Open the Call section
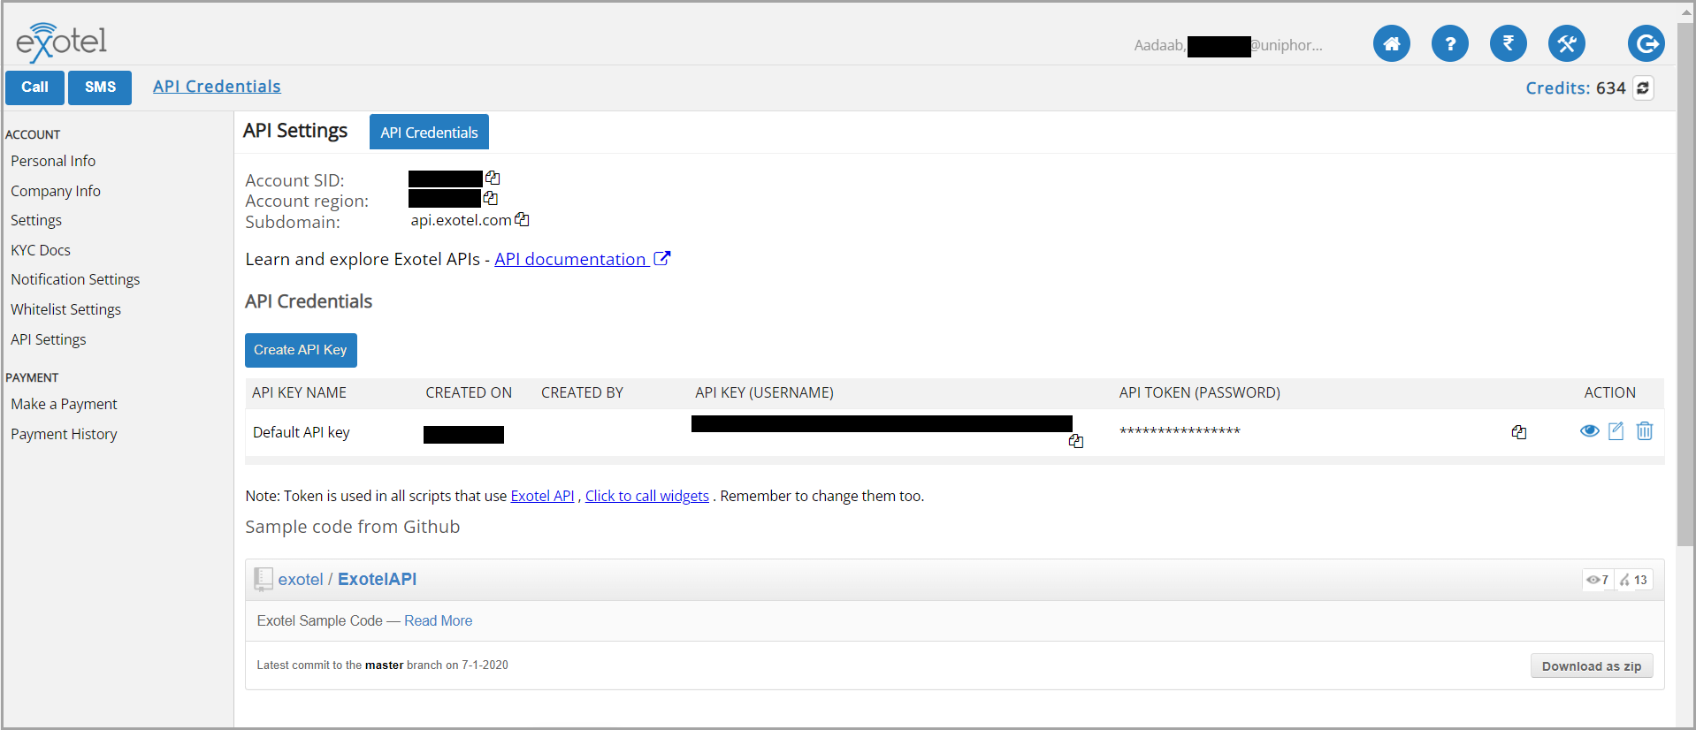Viewport: 1696px width, 730px height. (x=34, y=87)
